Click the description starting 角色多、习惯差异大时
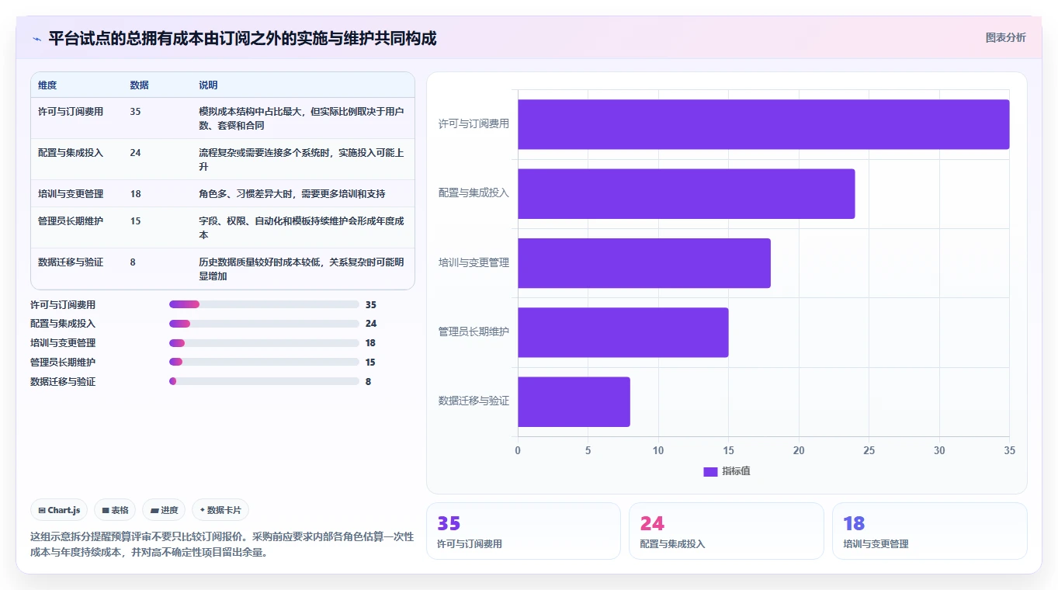 tap(292, 194)
